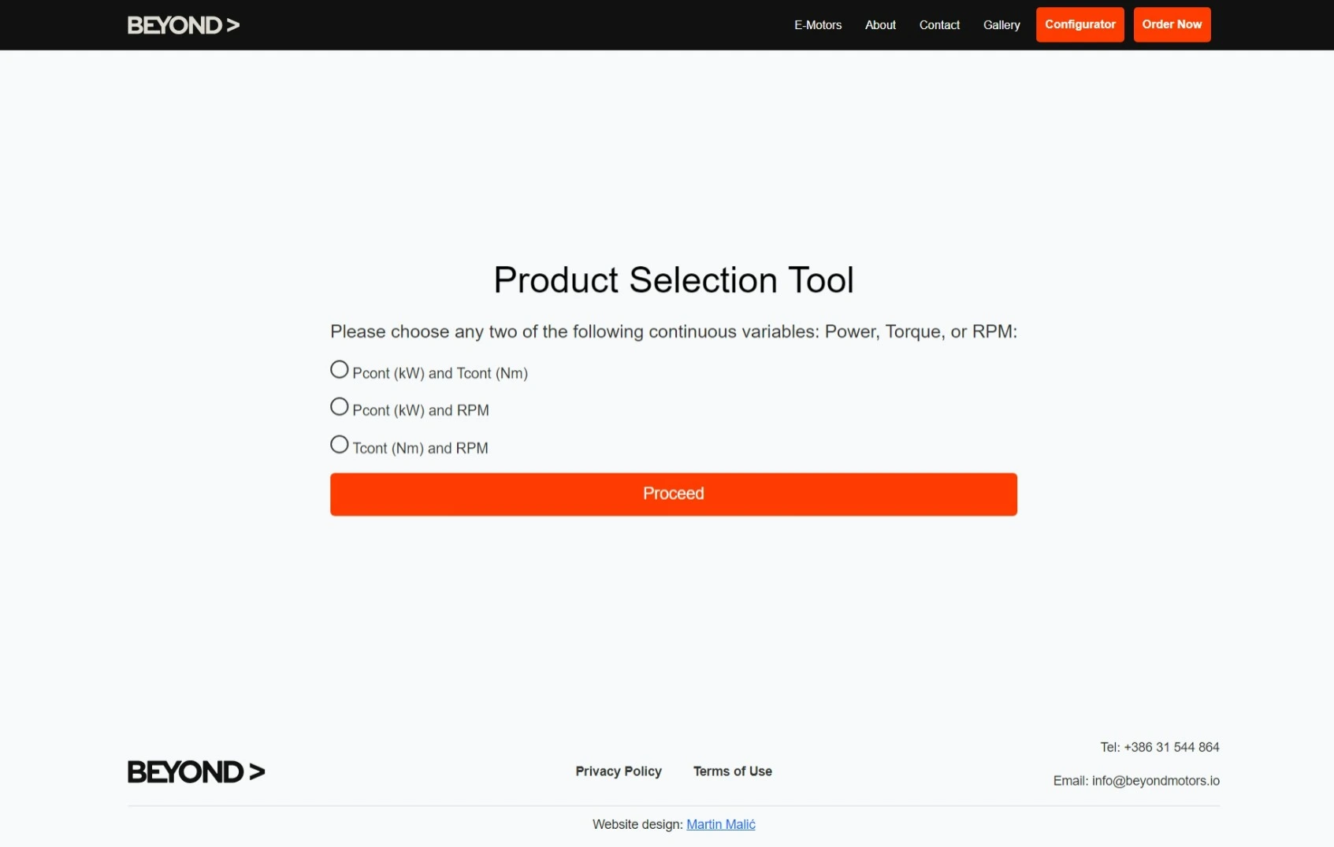Viewport: 1334px width, 847px height.
Task: Open the E-Motors menu item
Action: point(818,25)
